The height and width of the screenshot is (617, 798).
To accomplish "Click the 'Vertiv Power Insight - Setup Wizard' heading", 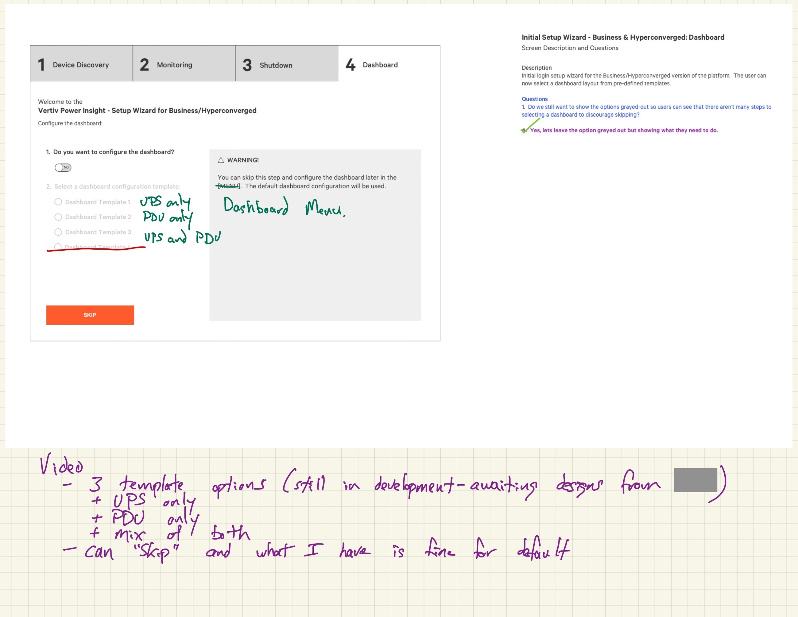I will click(147, 110).
